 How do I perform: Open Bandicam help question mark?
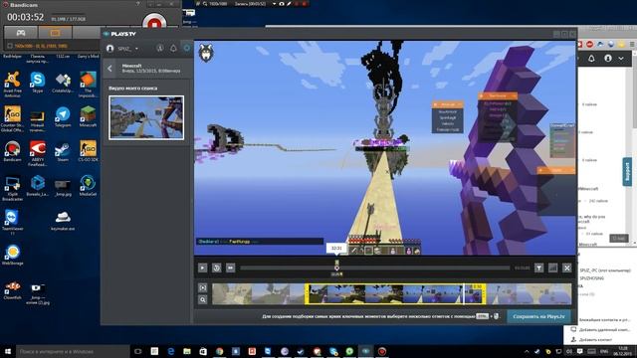pyautogui.click(x=138, y=4)
